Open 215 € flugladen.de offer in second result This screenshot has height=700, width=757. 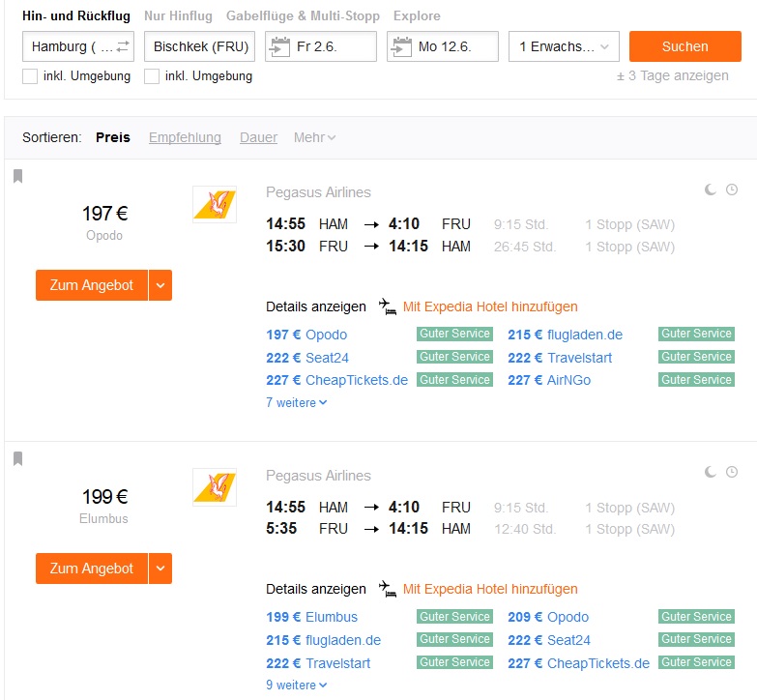click(x=324, y=640)
